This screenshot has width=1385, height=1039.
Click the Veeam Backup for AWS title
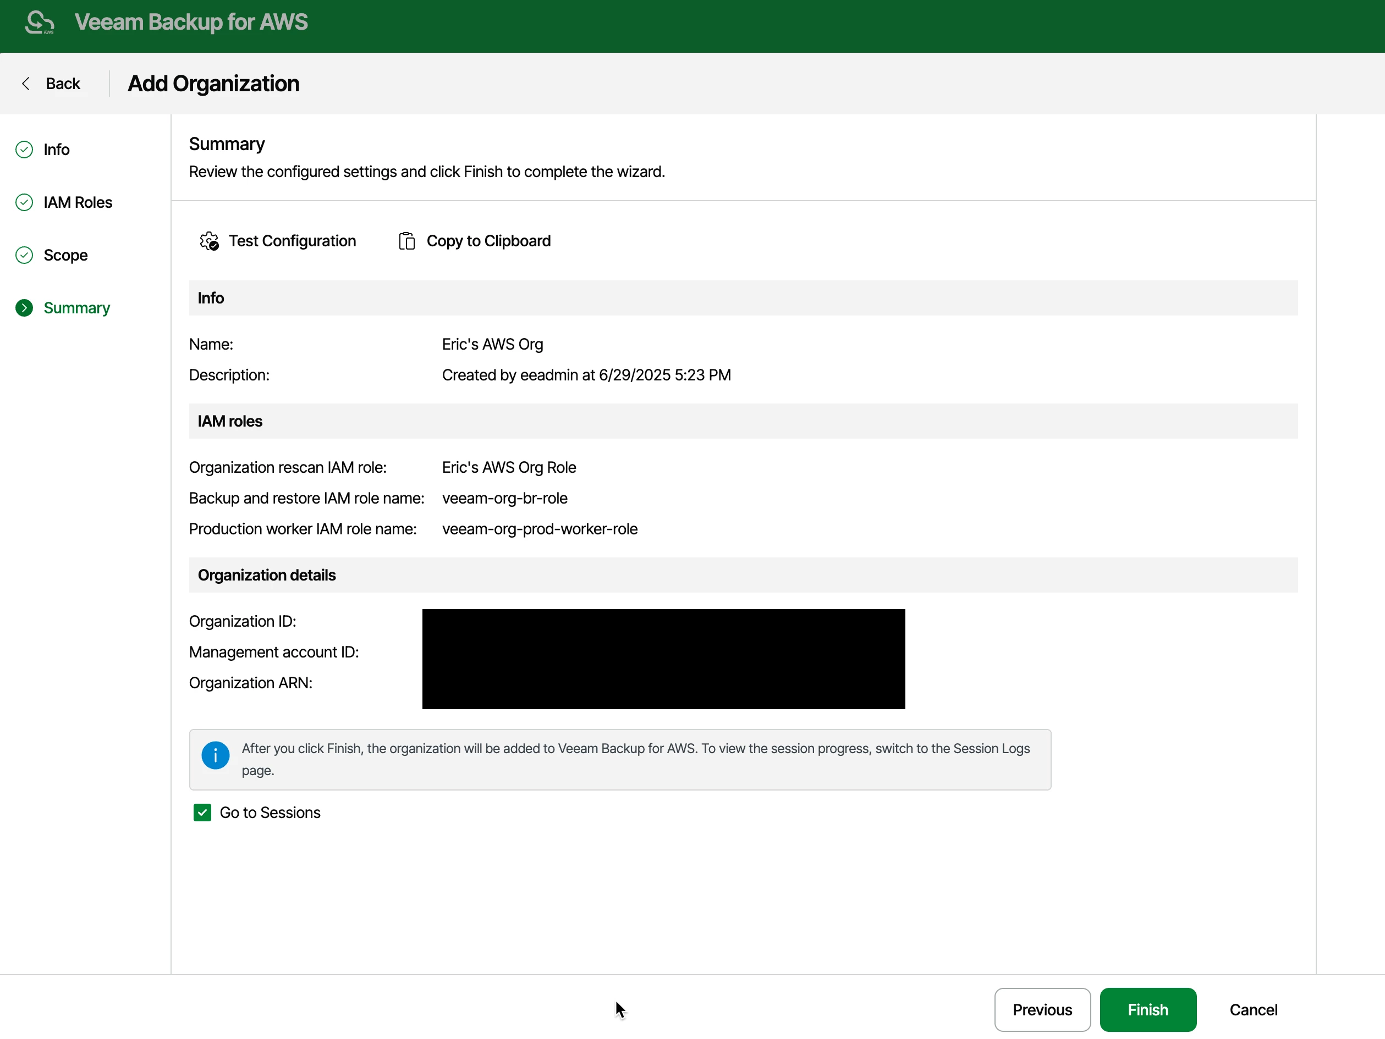tap(191, 22)
